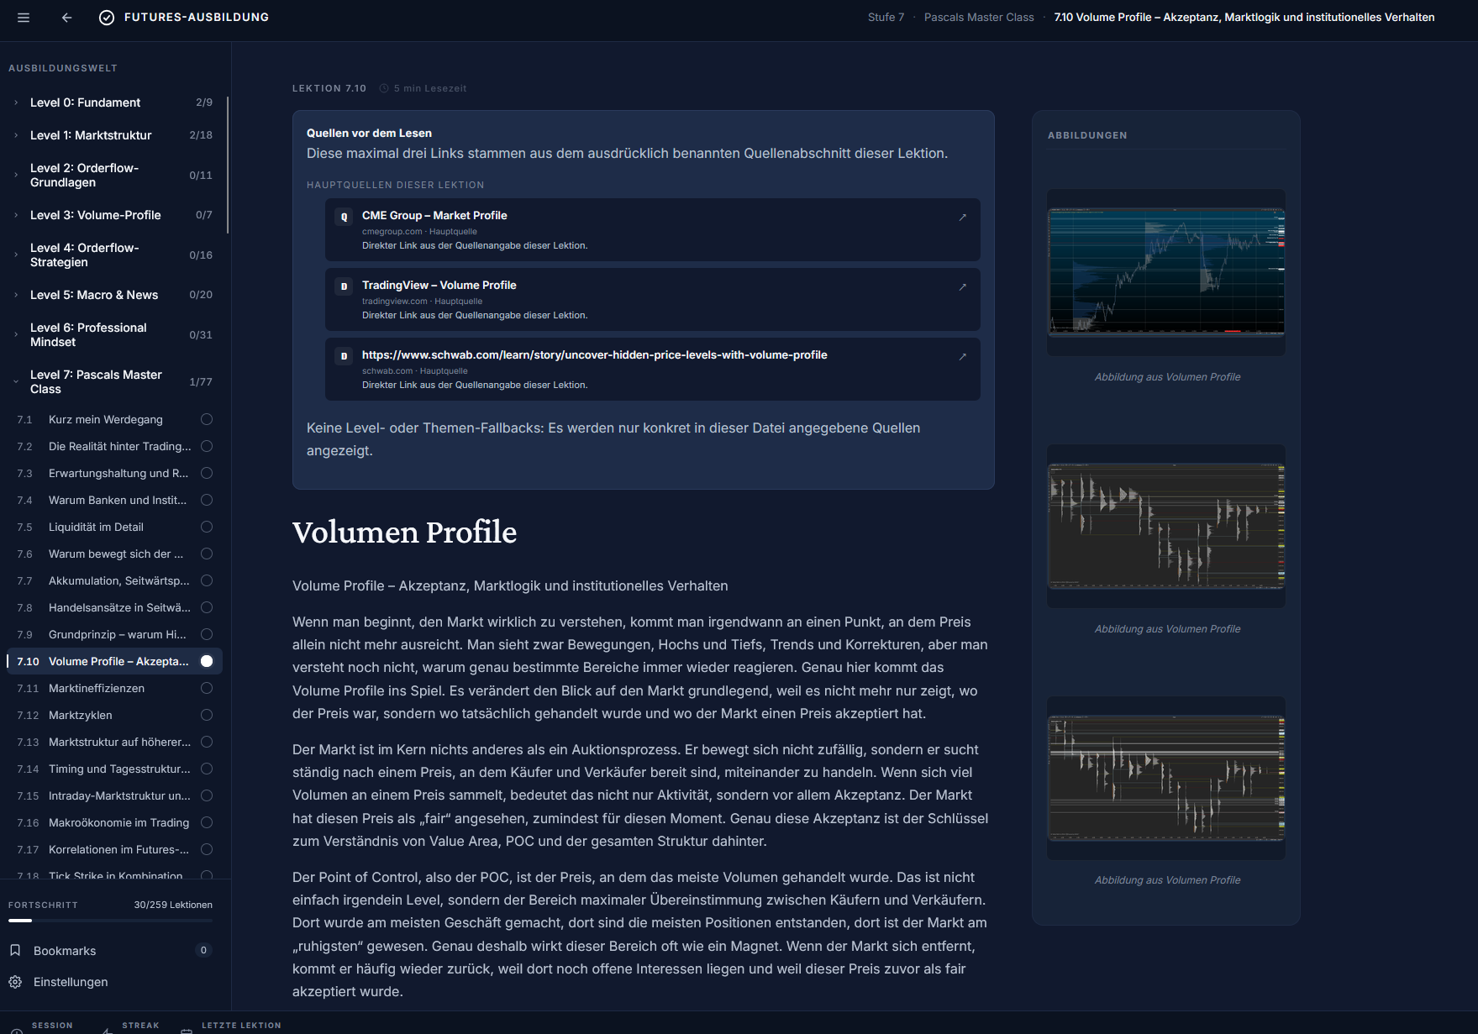
Task: Expand Level 0: Fundament chevron
Action: [16, 102]
